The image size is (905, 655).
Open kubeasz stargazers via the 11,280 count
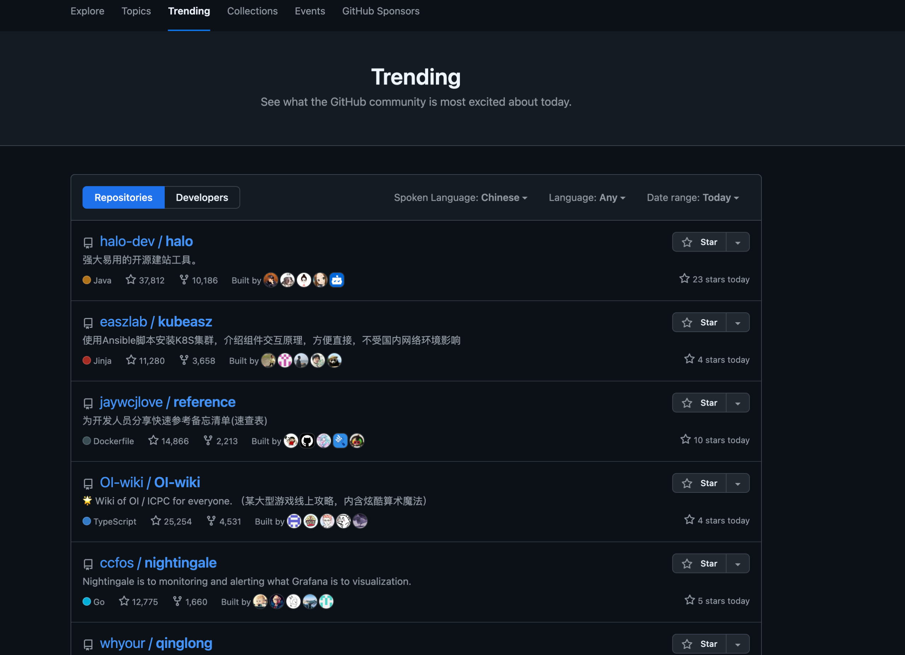click(x=145, y=360)
